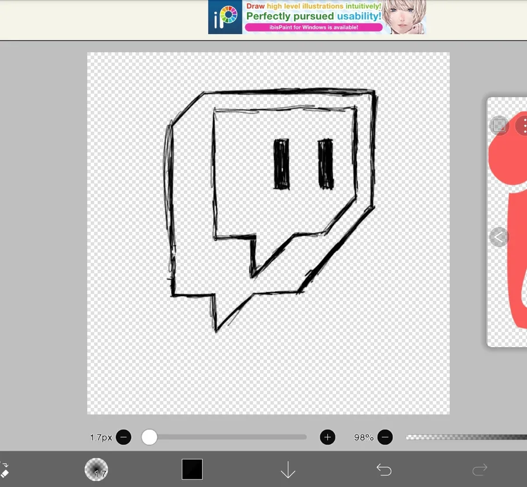Click the opacity gradient slider bar

pos(466,437)
